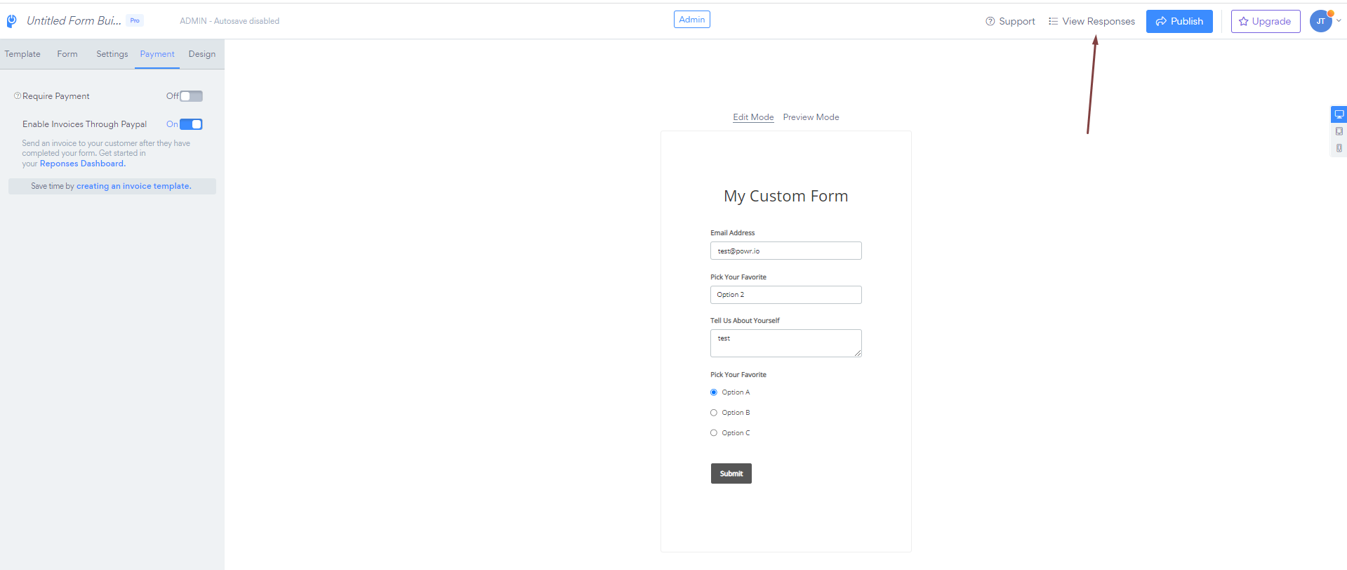This screenshot has width=1347, height=570.
Task: Open Pick Your Favorite dropdown showing Option 2
Action: point(785,295)
